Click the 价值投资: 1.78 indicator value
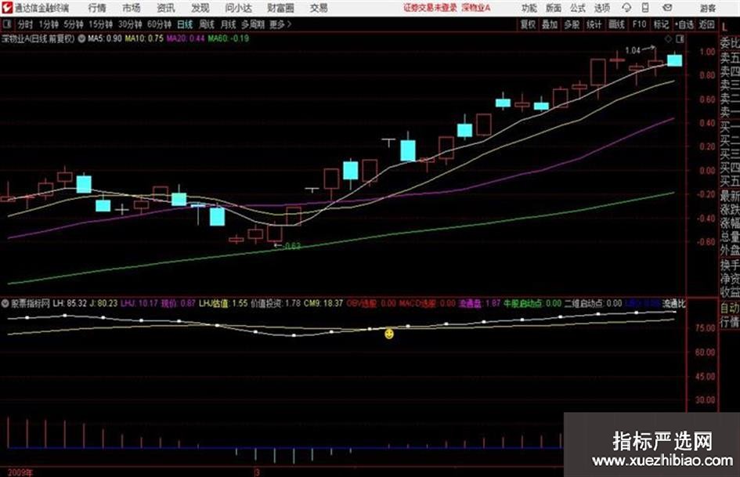 coord(275,303)
